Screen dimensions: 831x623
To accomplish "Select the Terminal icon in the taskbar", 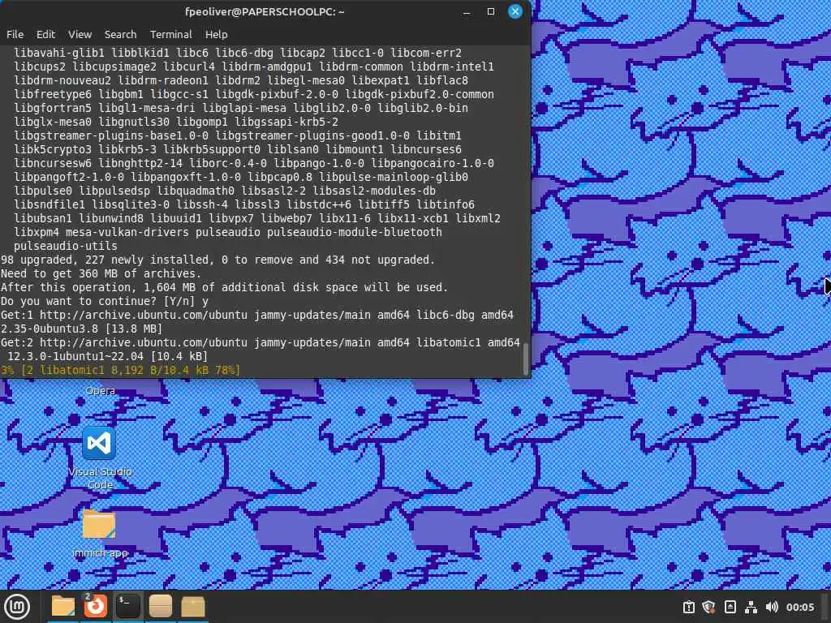I will tap(127, 606).
